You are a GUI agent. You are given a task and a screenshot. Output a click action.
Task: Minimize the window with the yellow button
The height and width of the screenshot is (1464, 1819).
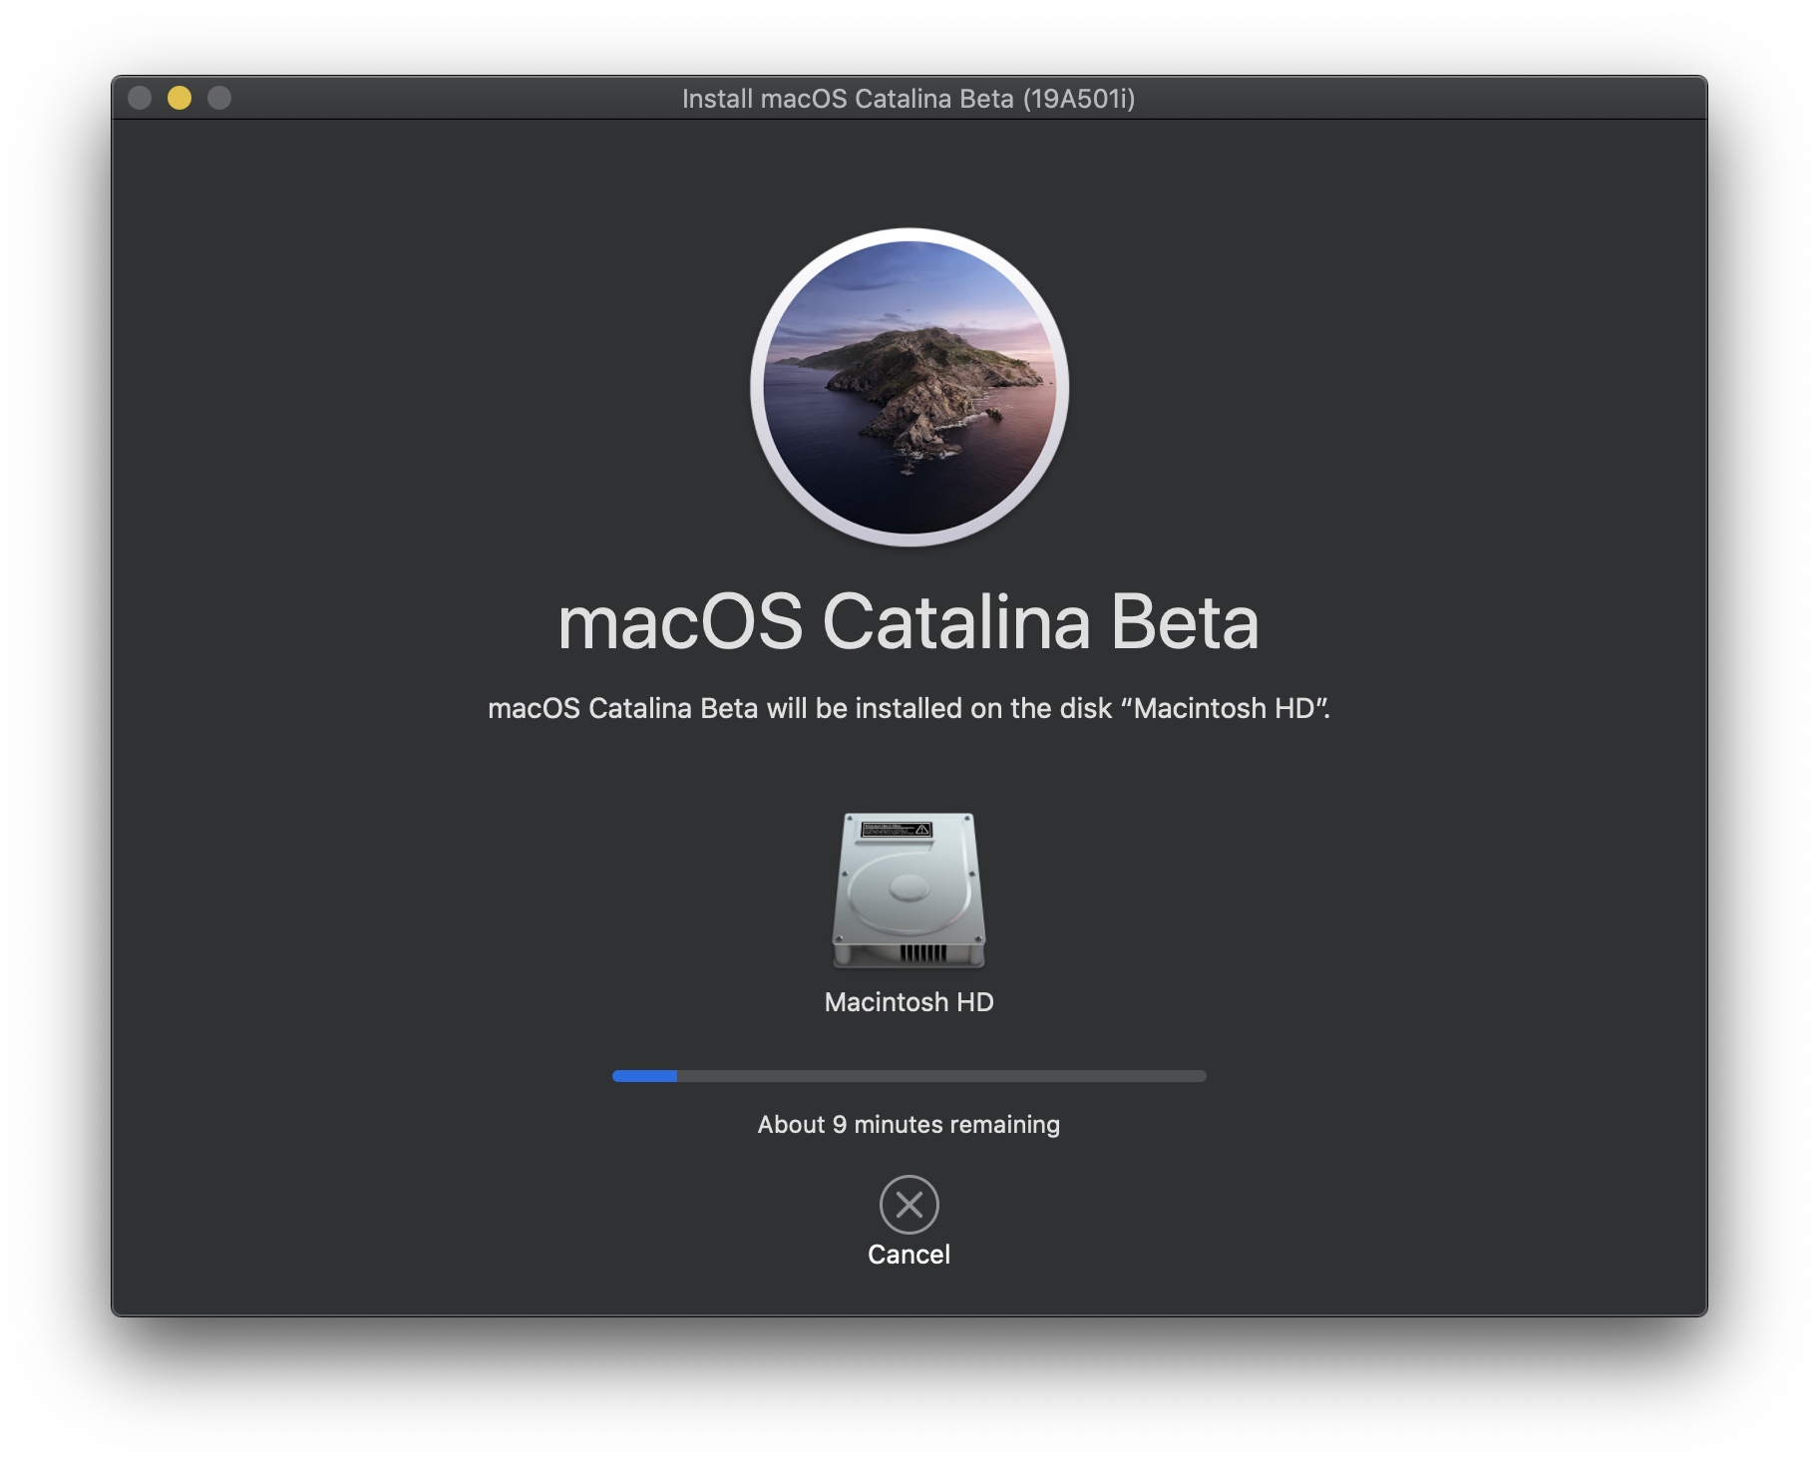(x=180, y=98)
